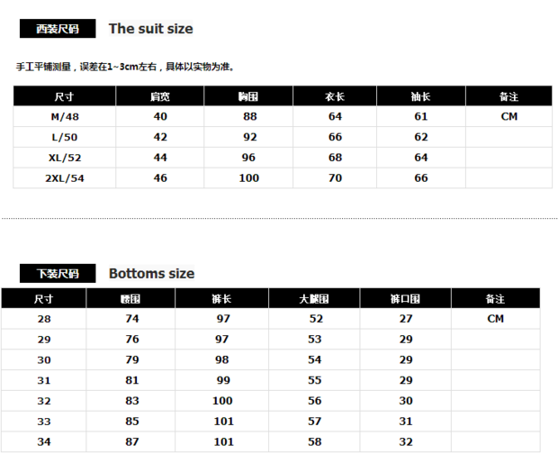Click the chest value 100 in 2XL/54 row
Viewport: 558px width, 463px height.
[248, 178]
